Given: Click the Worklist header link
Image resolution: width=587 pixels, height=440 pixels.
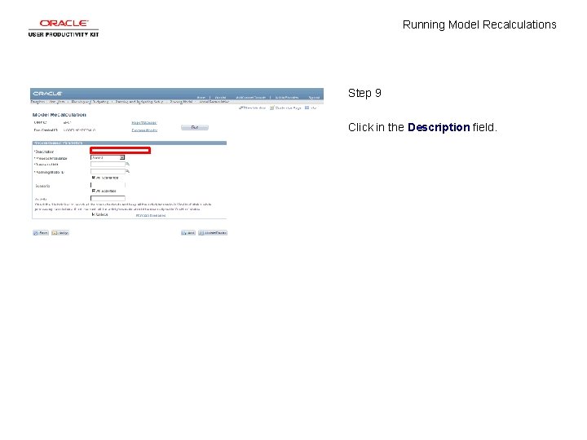Looking at the screenshot, I should click(x=220, y=97).
